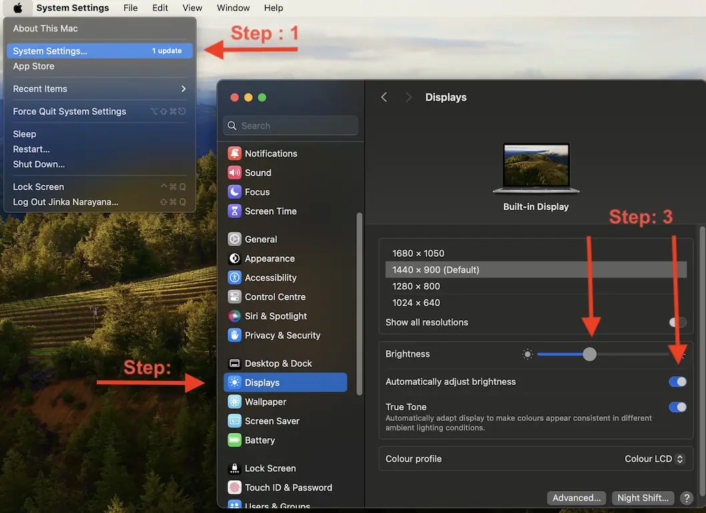The height and width of the screenshot is (513, 706).
Task: Open Screen Time hourglass icon
Action: tap(234, 211)
